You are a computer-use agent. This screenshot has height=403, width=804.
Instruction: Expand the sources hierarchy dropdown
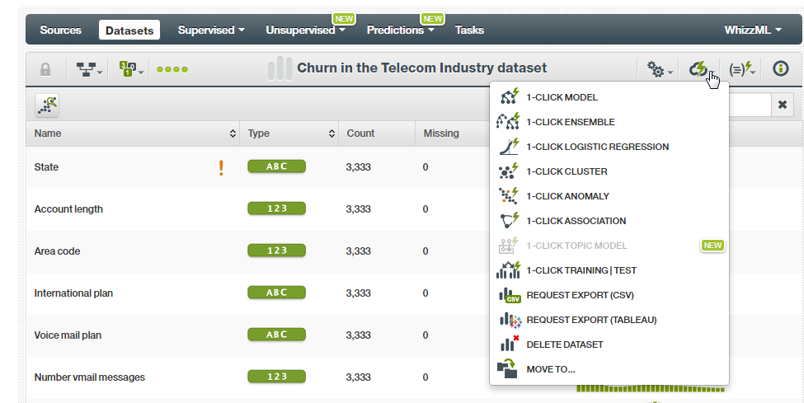click(89, 70)
